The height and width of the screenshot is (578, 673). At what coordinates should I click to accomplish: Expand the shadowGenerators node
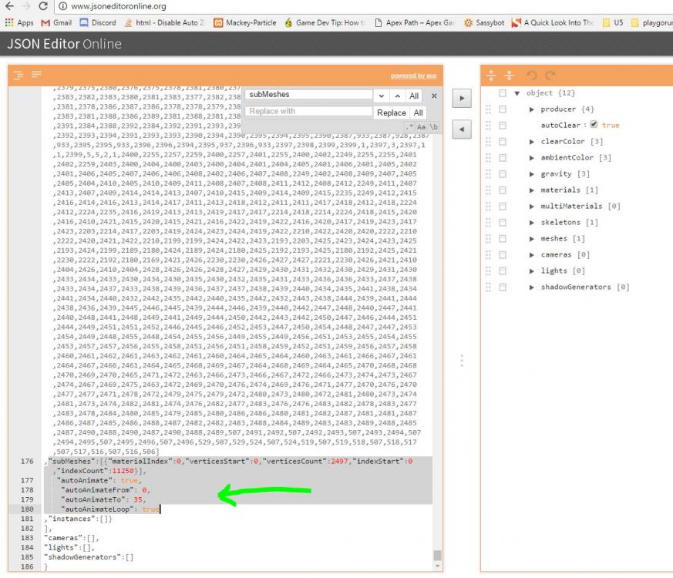532,287
